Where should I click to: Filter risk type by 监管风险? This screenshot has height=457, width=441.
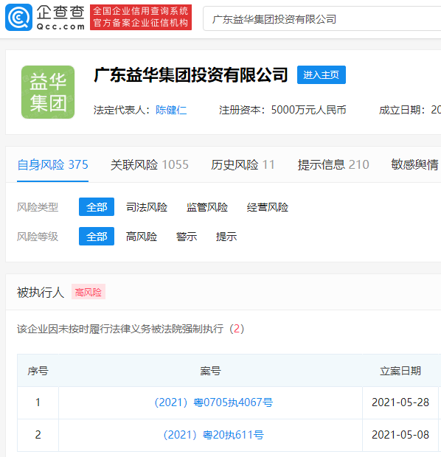coord(207,207)
